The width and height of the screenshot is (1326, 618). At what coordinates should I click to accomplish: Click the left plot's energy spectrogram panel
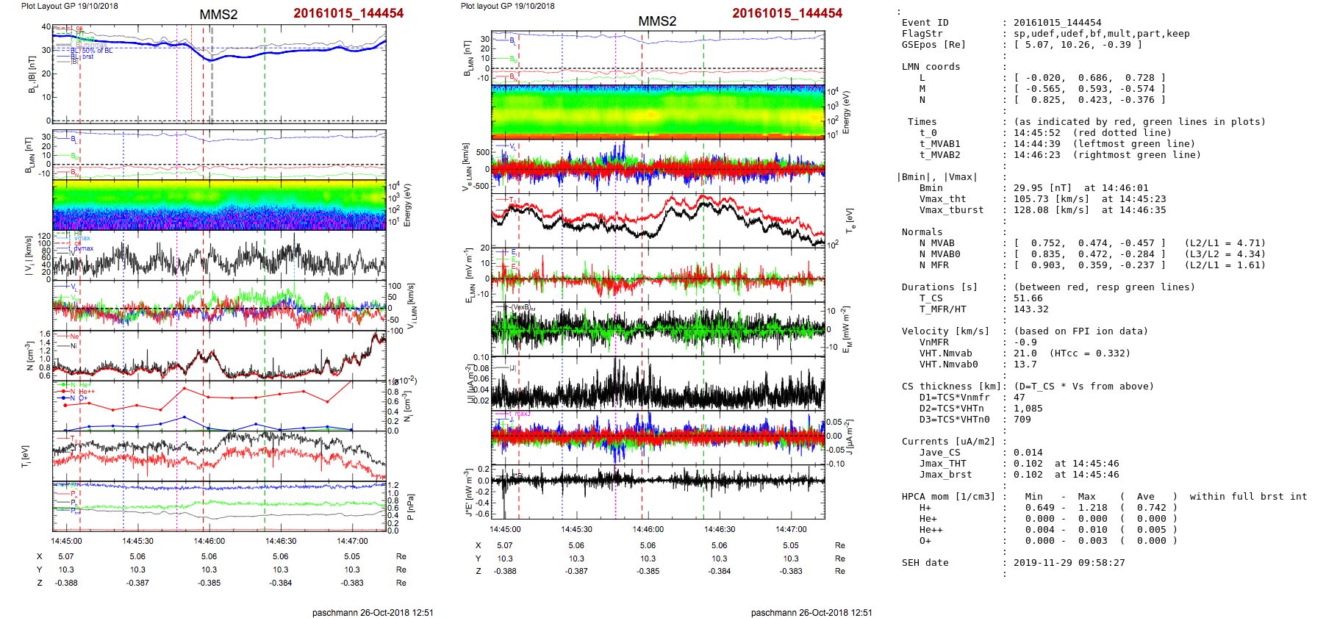pos(219,205)
